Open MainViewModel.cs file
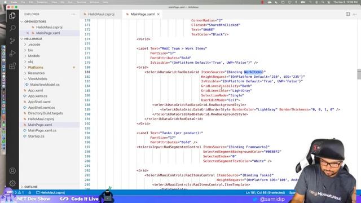This screenshot has height=203, width=361. (45, 85)
